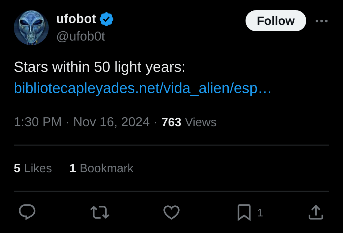Click the 1 Bookmark stat label
This screenshot has width=343, height=233.
pyautogui.click(x=101, y=168)
